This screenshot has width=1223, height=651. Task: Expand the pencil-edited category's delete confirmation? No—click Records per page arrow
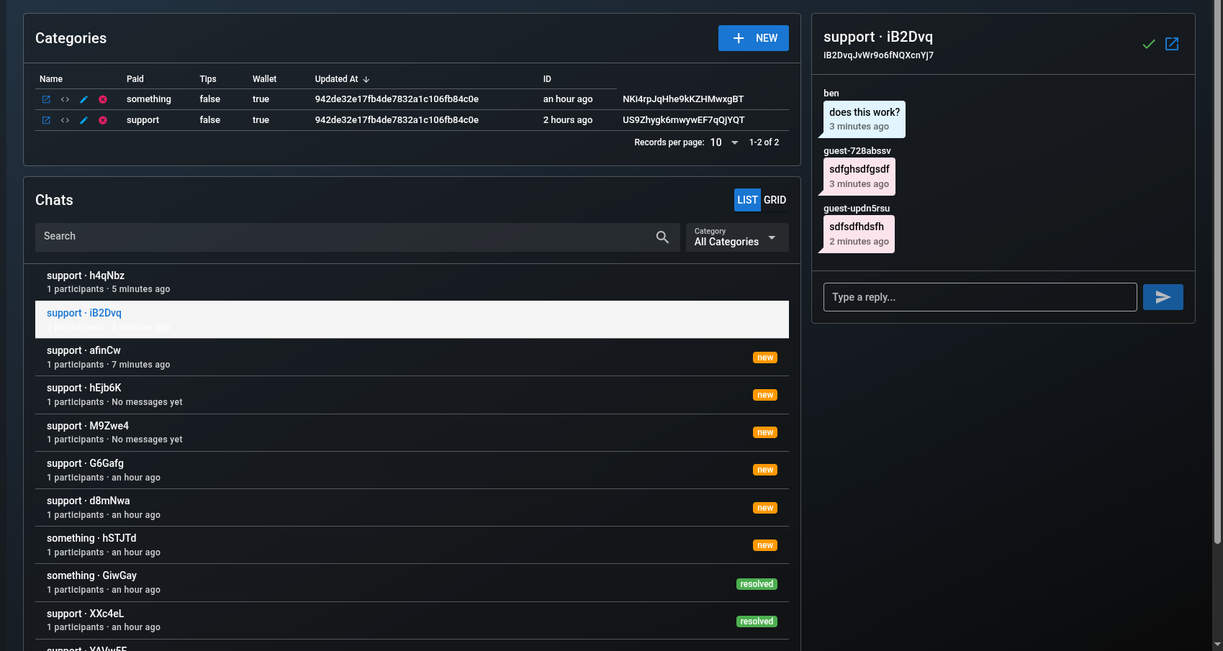pos(734,142)
